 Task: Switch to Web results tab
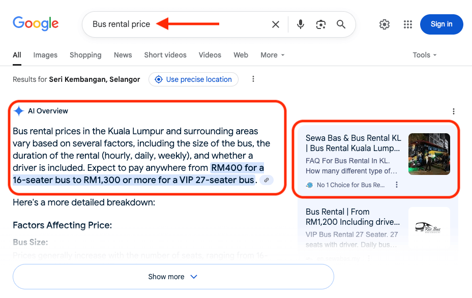click(241, 55)
